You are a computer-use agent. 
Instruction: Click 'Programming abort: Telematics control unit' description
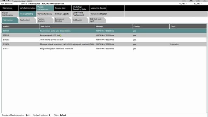click(x=57, y=49)
